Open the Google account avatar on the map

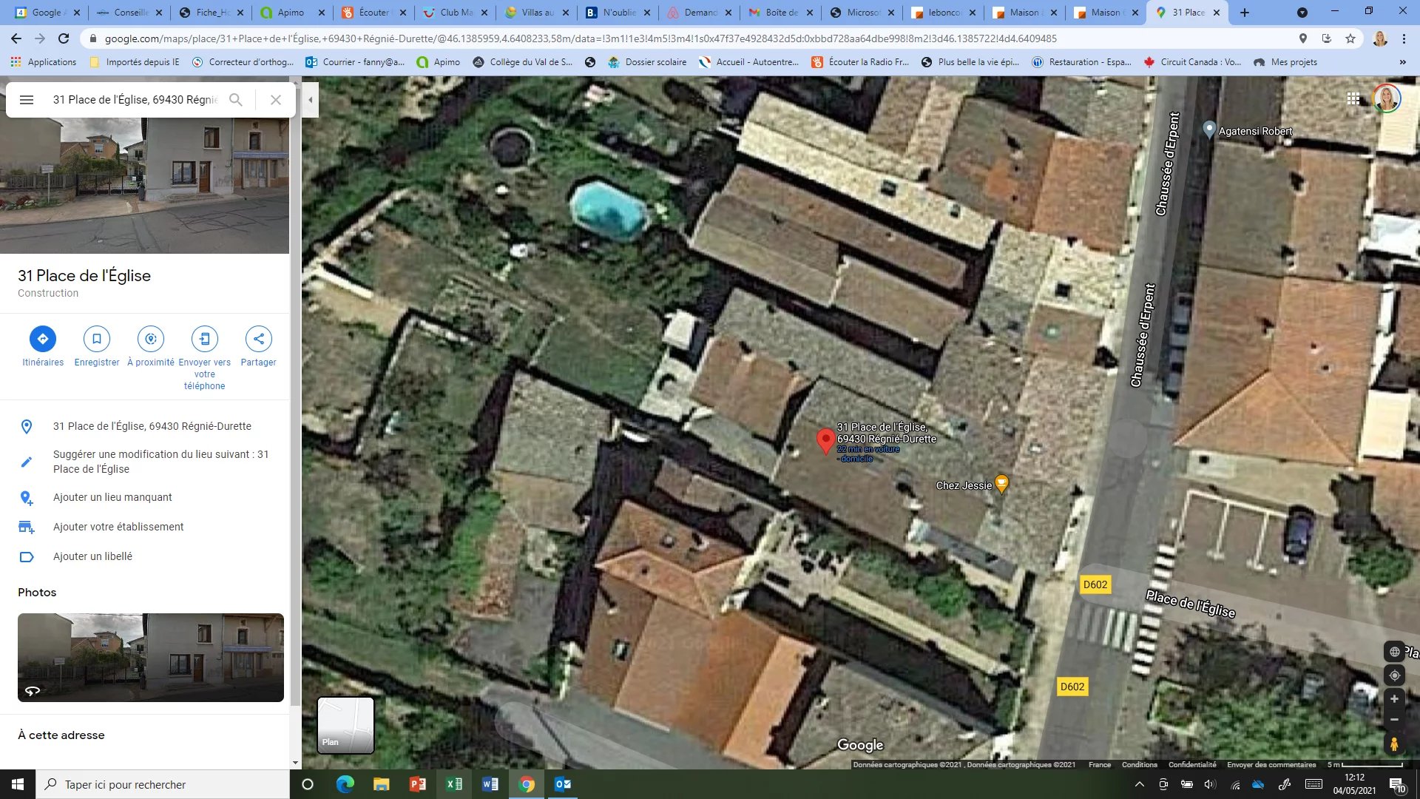click(x=1387, y=98)
